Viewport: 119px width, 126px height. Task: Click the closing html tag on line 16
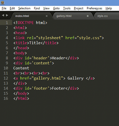[x=21, y=99]
